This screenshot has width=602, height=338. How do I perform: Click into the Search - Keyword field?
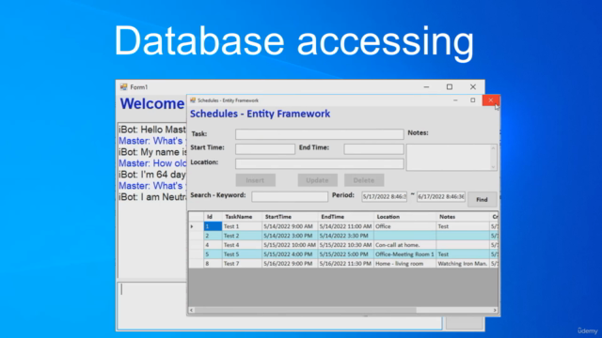click(290, 196)
